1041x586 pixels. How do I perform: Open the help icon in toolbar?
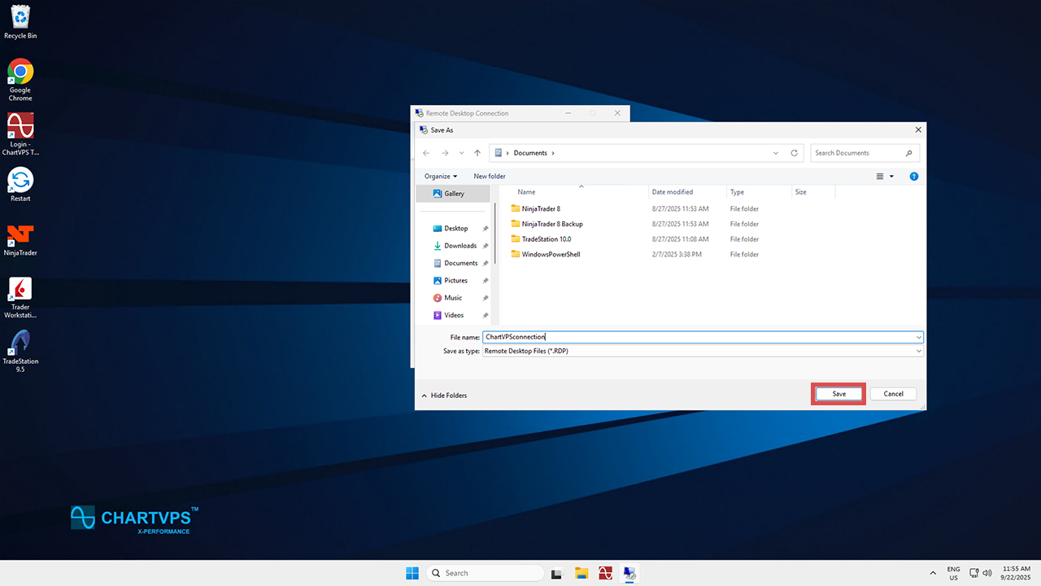click(913, 177)
